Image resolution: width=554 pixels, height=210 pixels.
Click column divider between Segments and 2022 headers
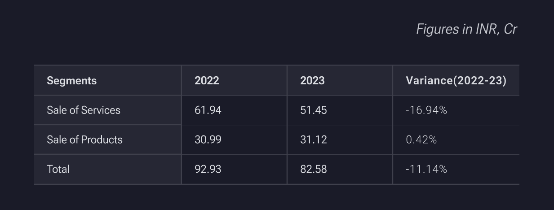(182, 81)
